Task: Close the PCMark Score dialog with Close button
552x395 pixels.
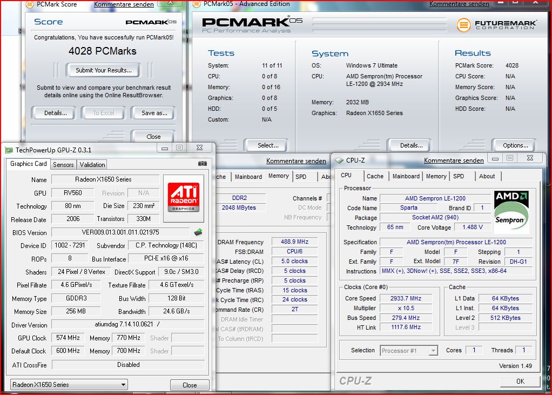Action: pyautogui.click(x=153, y=137)
